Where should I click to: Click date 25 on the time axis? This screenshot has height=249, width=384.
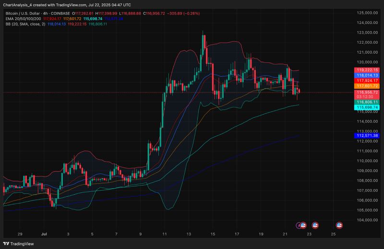[334, 235]
